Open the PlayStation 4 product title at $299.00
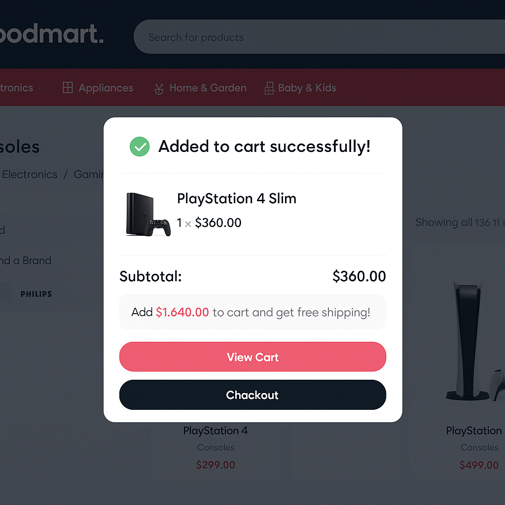 pyautogui.click(x=216, y=431)
